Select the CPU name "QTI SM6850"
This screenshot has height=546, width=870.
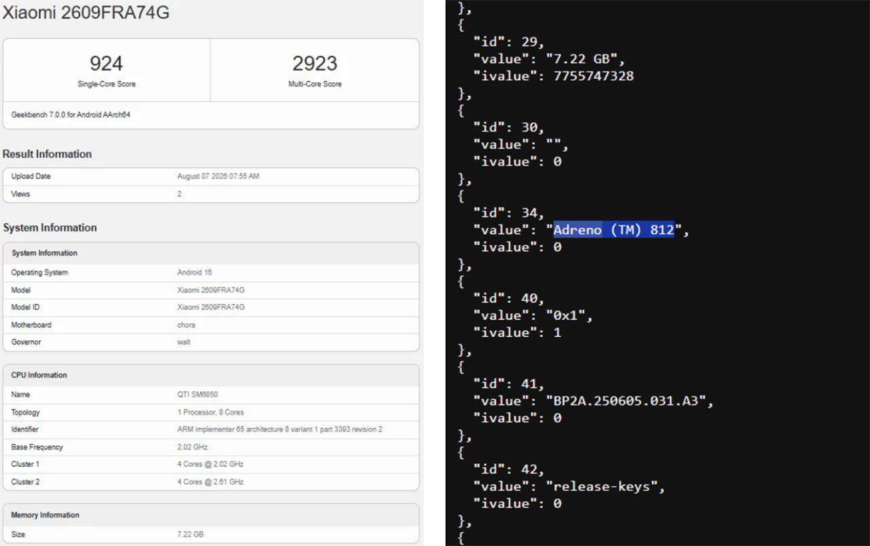pos(197,395)
